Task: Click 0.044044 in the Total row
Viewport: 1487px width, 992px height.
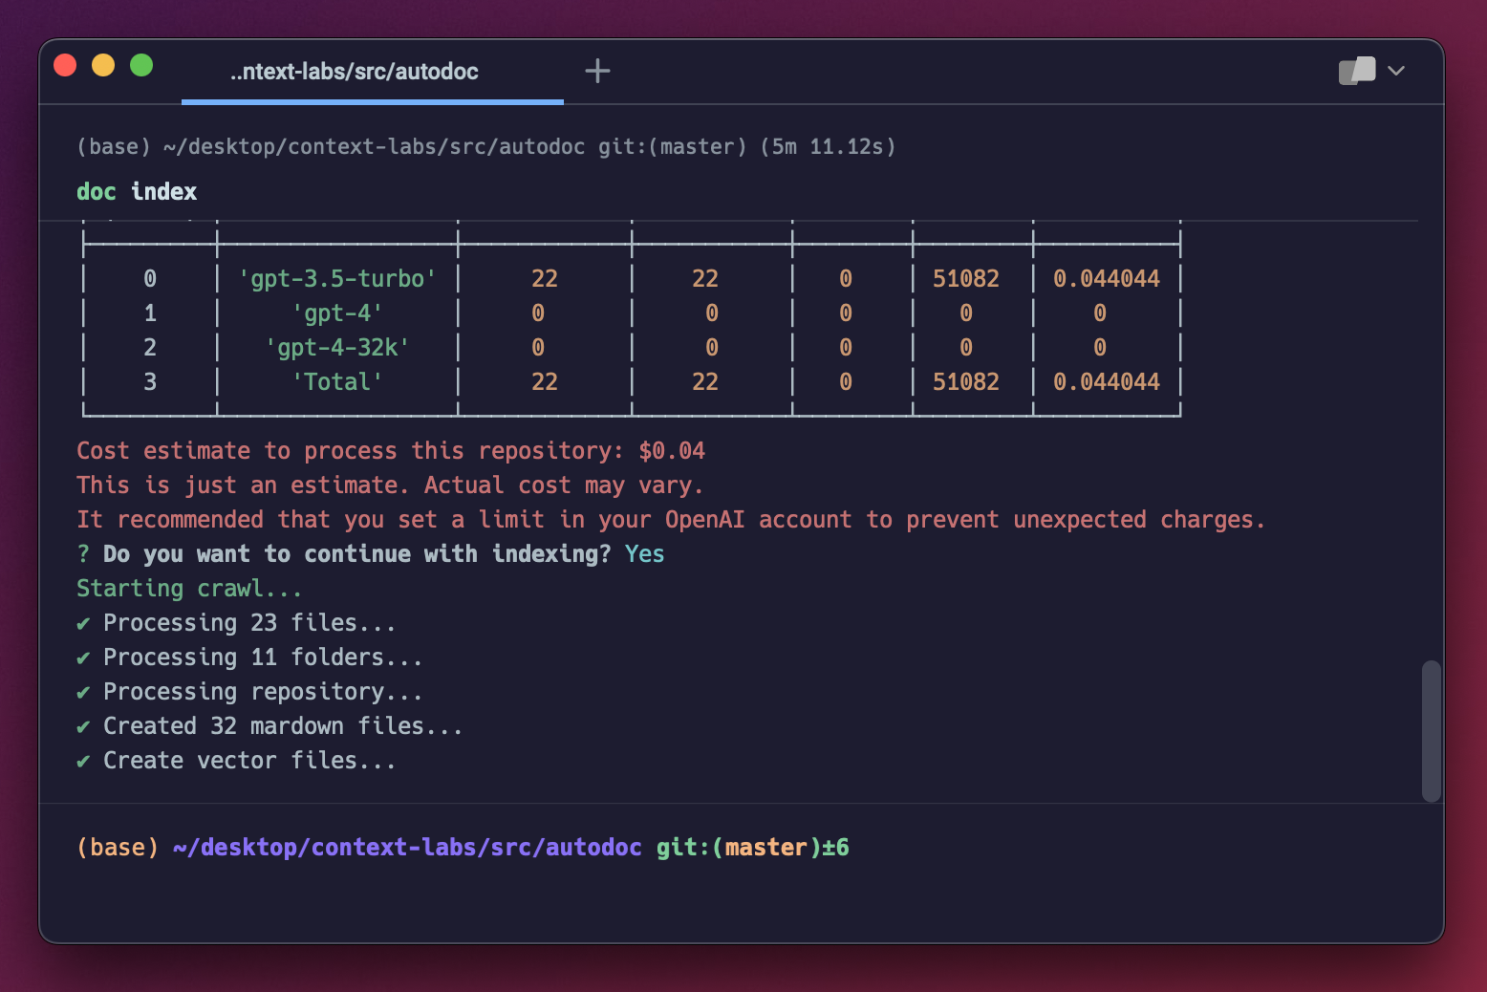Action: point(1107,382)
